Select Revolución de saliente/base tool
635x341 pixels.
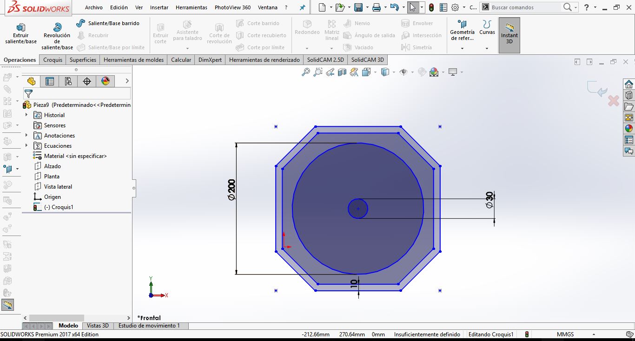tap(57, 36)
